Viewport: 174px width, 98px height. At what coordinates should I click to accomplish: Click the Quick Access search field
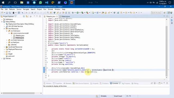[156, 13]
